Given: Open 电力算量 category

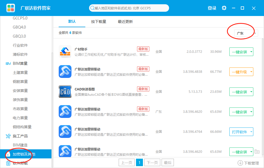Looking at the screenshot, I should [20, 118].
